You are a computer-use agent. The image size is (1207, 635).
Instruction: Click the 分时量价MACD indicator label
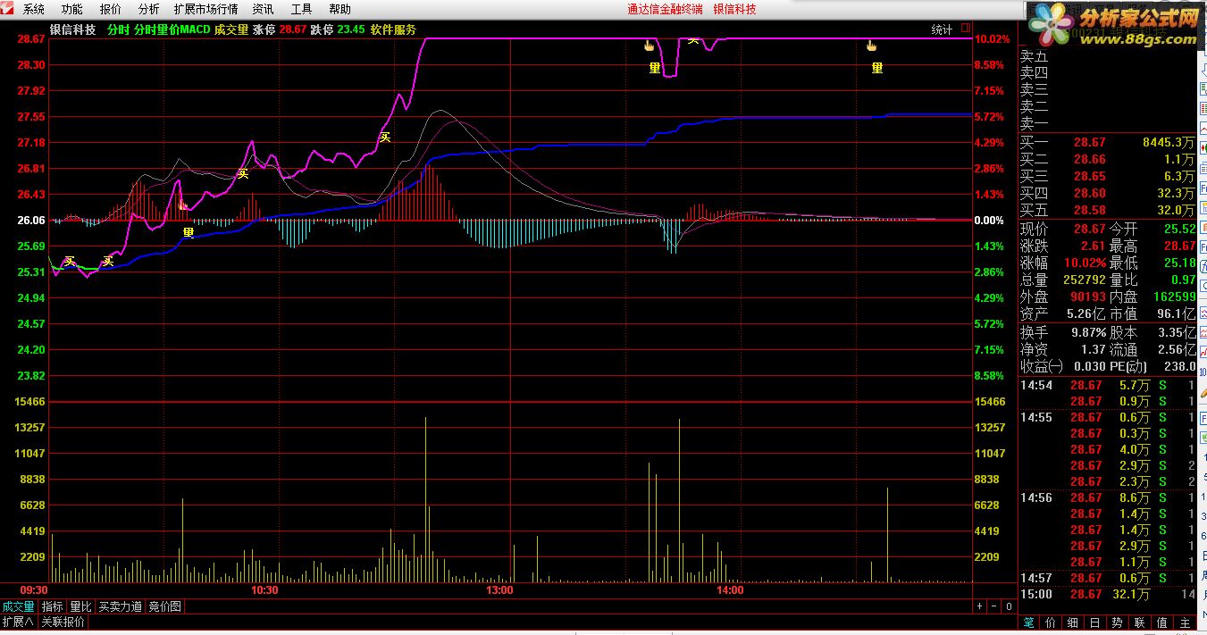[x=172, y=29]
